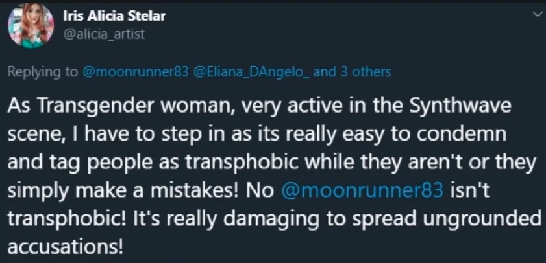Click the @alicia_artist handle

104,34
